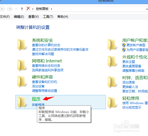The height and width of the screenshot is (136, 148).
Task: Open the 工具(T) menu
Action: point(48,17)
